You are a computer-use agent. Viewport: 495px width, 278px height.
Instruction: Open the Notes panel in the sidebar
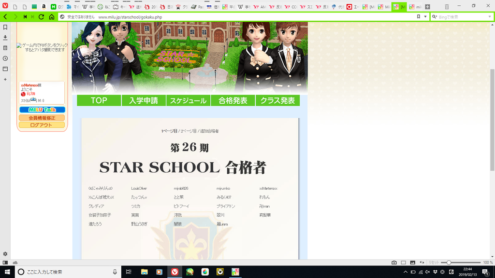click(5, 48)
